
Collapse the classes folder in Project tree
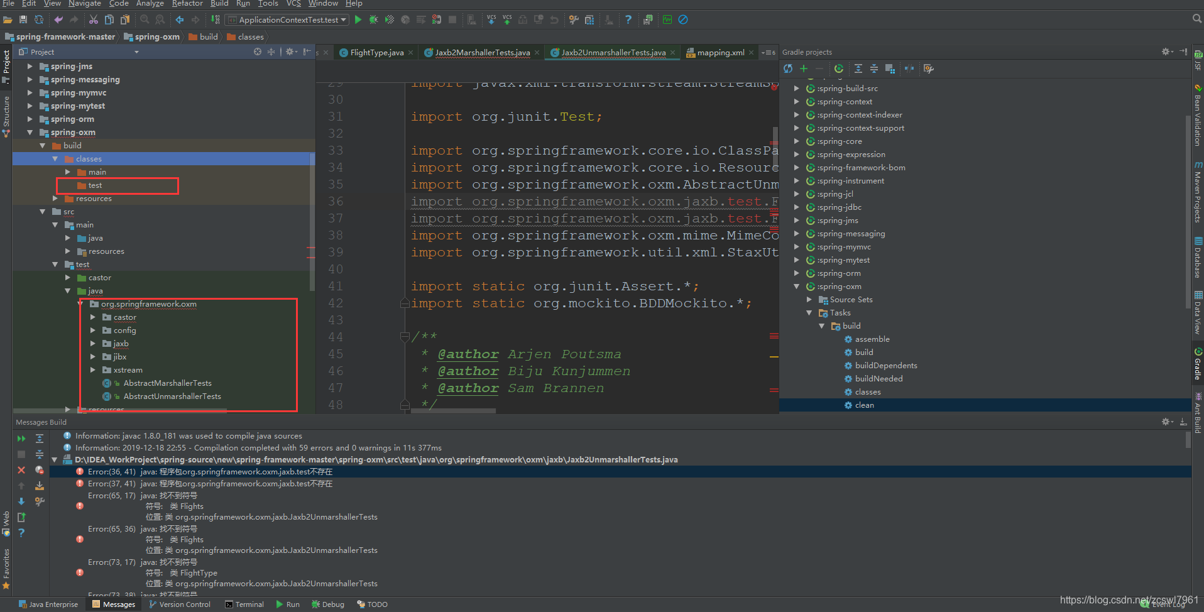55,158
